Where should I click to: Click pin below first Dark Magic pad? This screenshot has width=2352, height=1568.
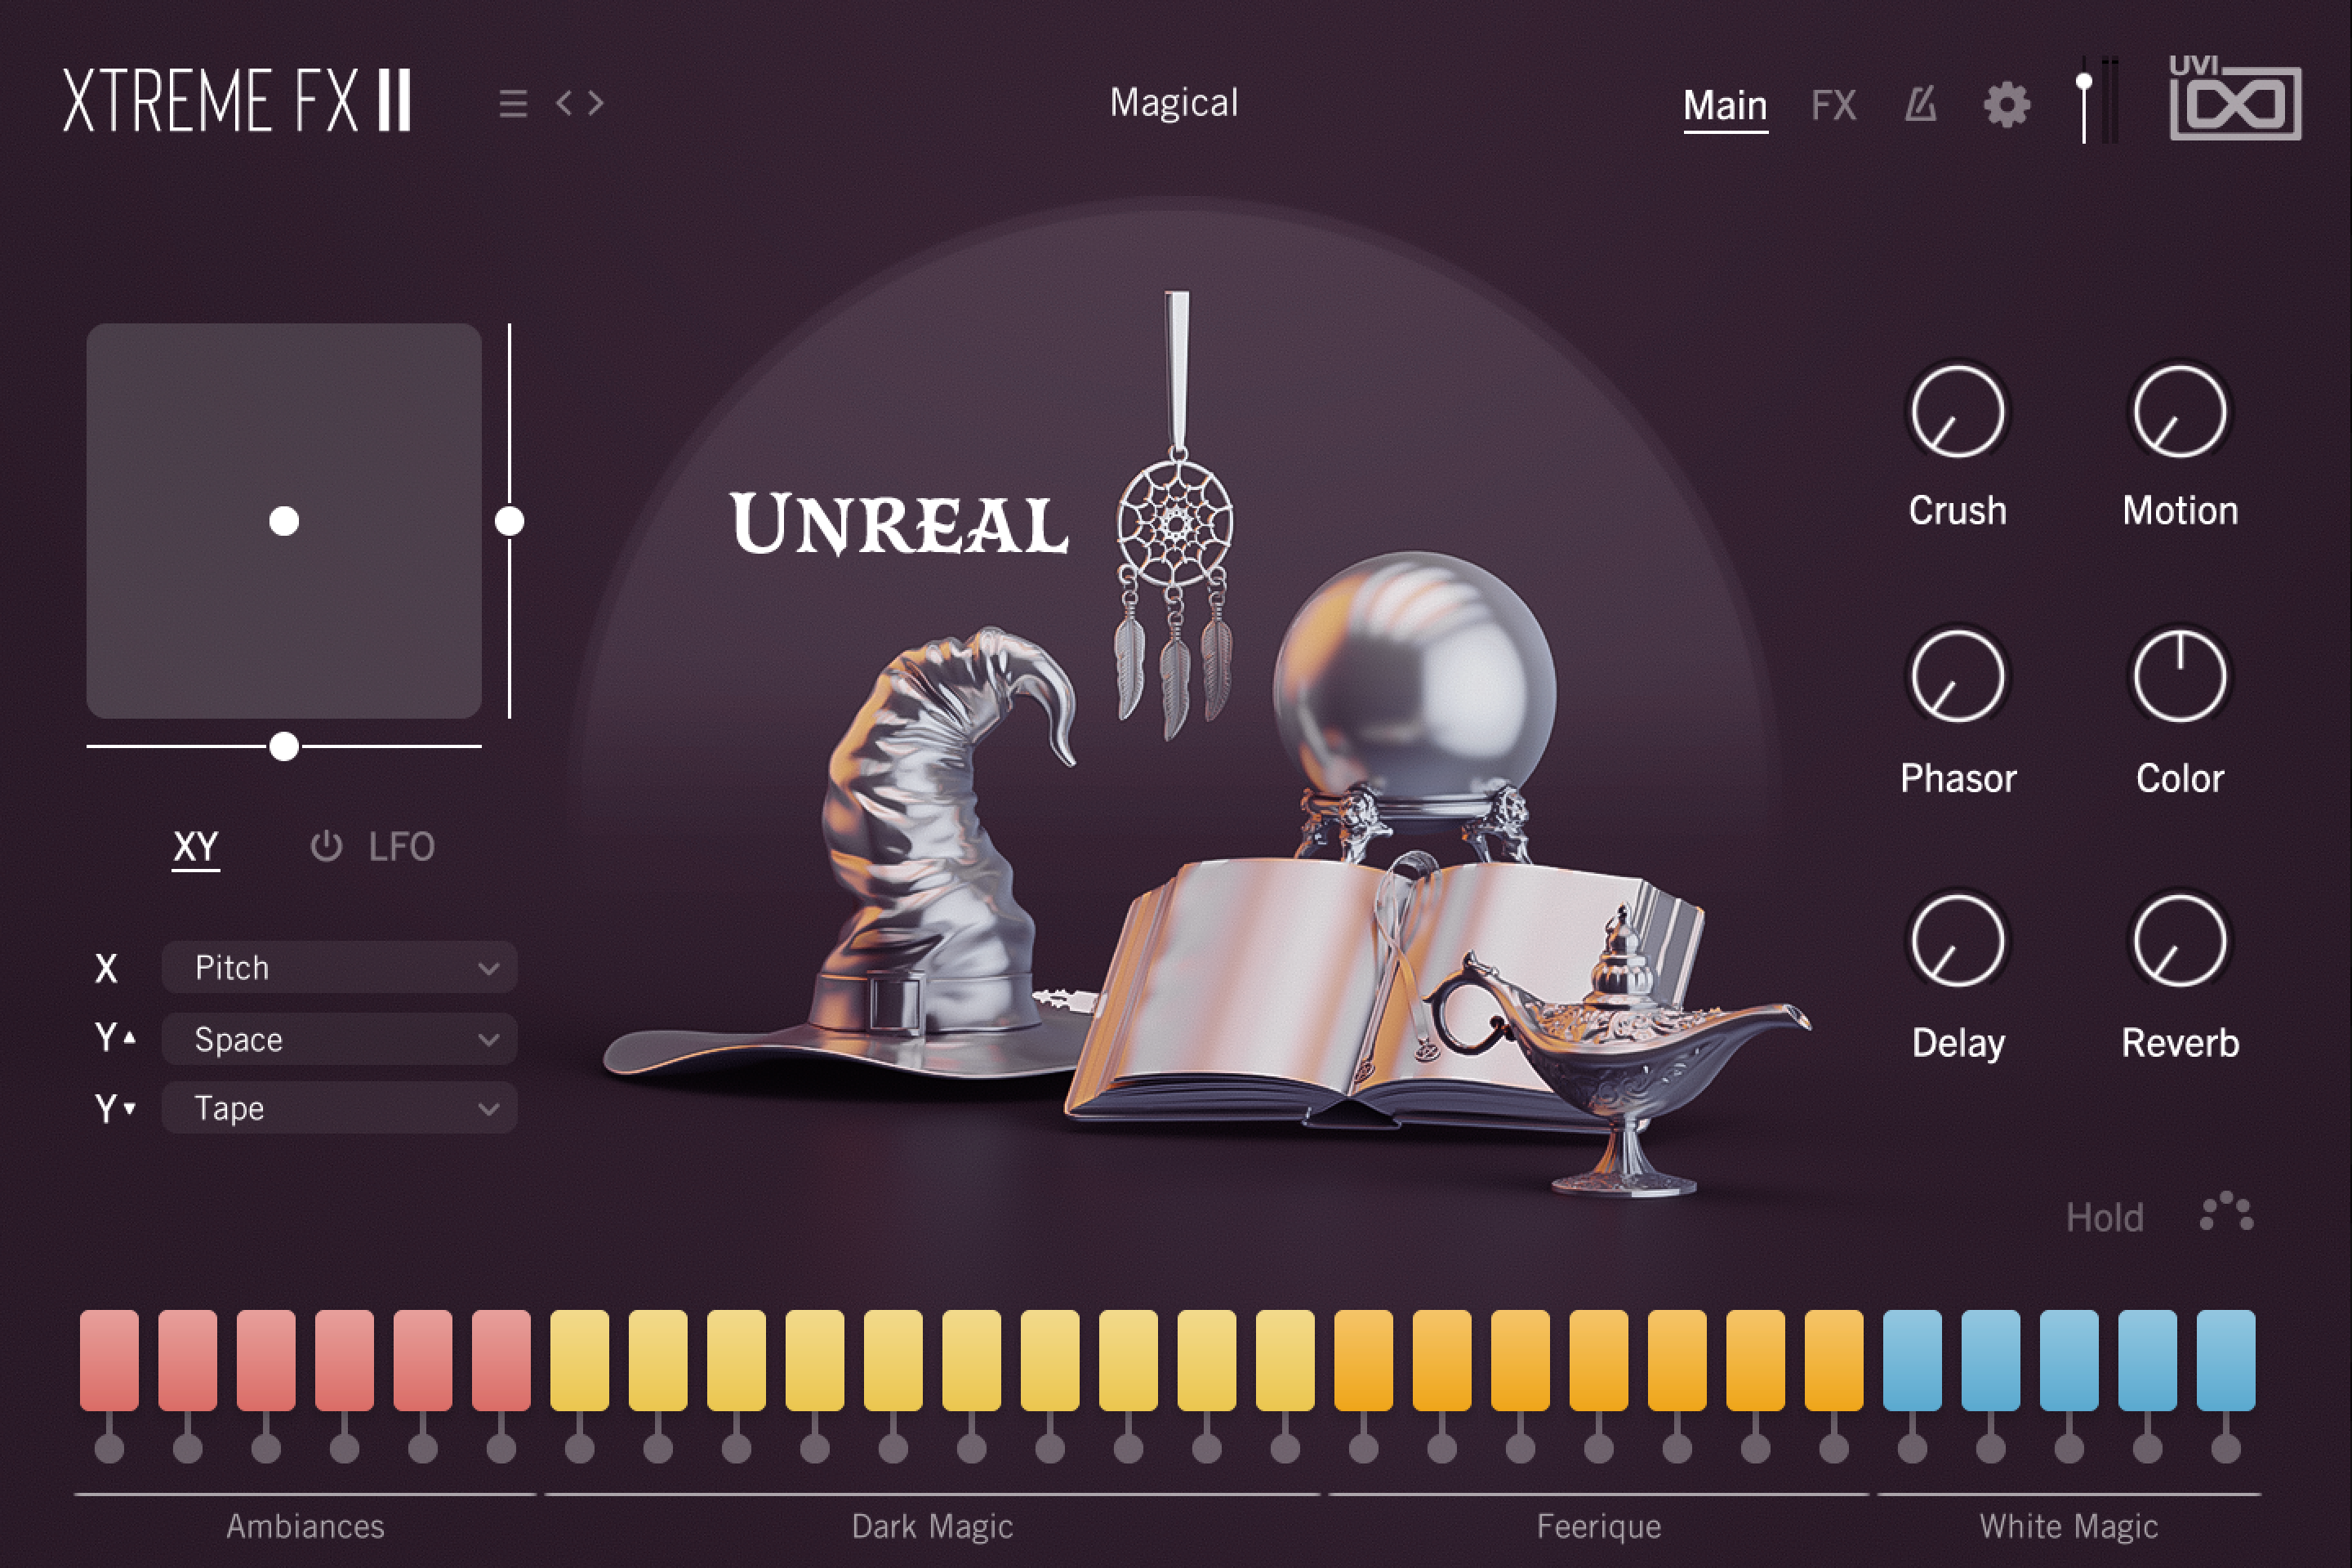579,1446
